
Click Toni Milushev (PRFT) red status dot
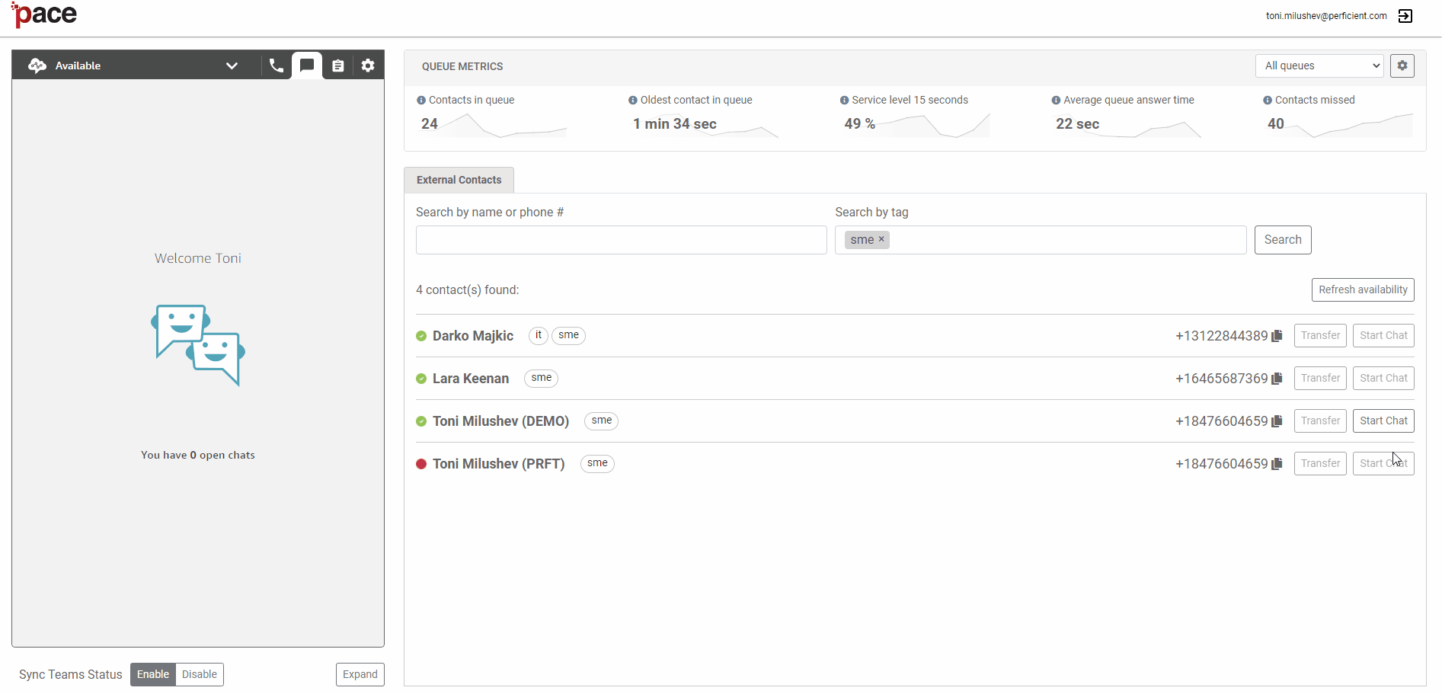[x=421, y=464]
